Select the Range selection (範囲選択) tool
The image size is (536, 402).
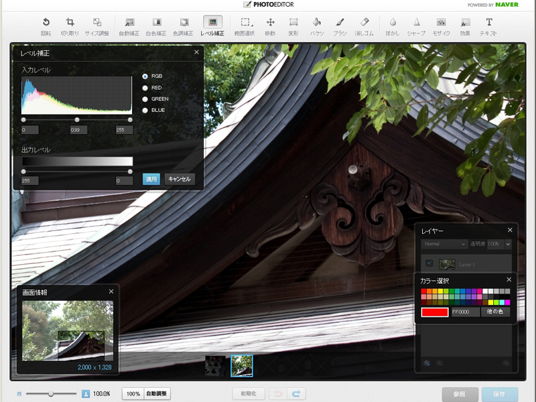(245, 26)
